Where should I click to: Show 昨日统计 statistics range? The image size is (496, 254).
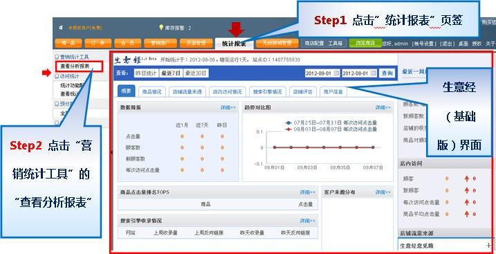[x=146, y=73]
